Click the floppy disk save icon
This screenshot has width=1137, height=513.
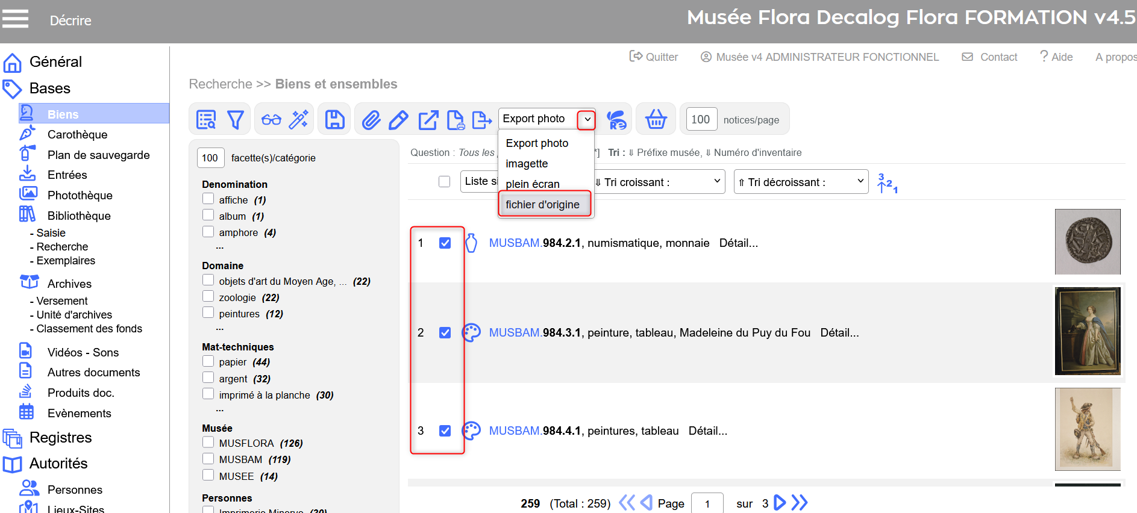334,120
